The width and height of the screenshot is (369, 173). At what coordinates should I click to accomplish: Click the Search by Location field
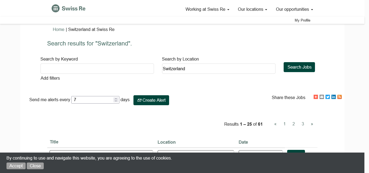coord(219,69)
